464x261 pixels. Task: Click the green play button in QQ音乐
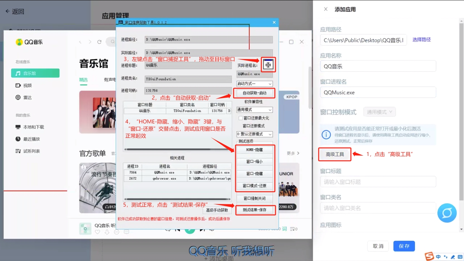click(190, 229)
